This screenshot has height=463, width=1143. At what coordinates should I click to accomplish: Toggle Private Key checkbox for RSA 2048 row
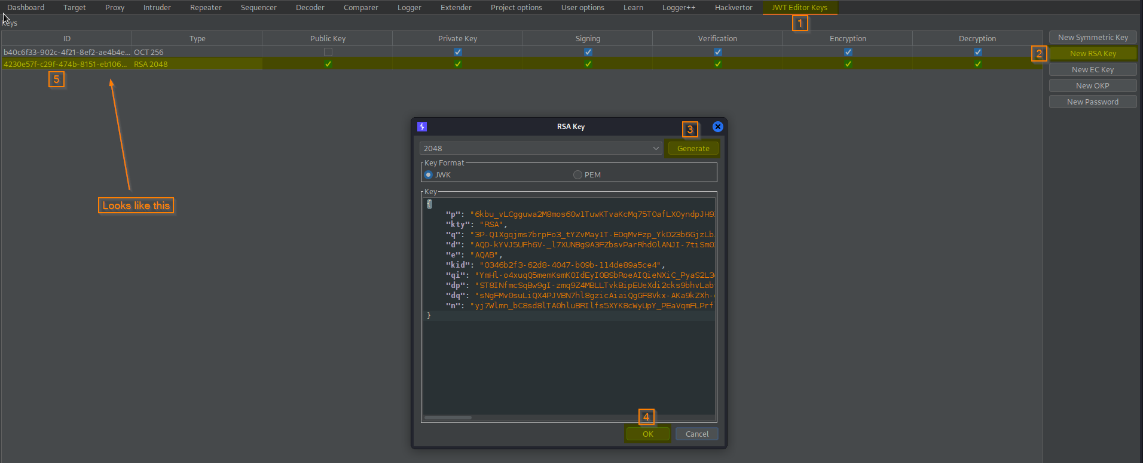click(458, 64)
